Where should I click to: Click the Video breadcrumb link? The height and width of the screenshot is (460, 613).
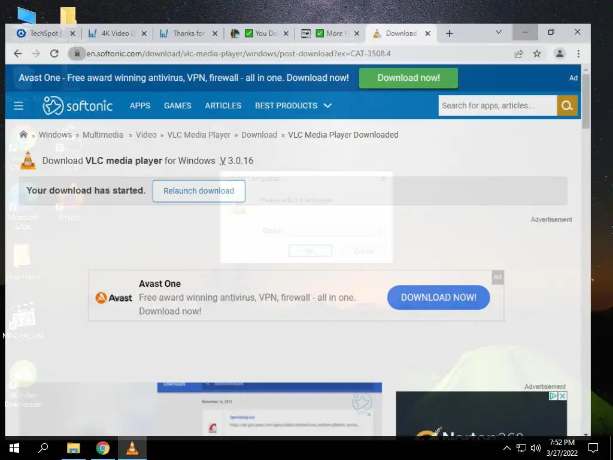click(146, 135)
